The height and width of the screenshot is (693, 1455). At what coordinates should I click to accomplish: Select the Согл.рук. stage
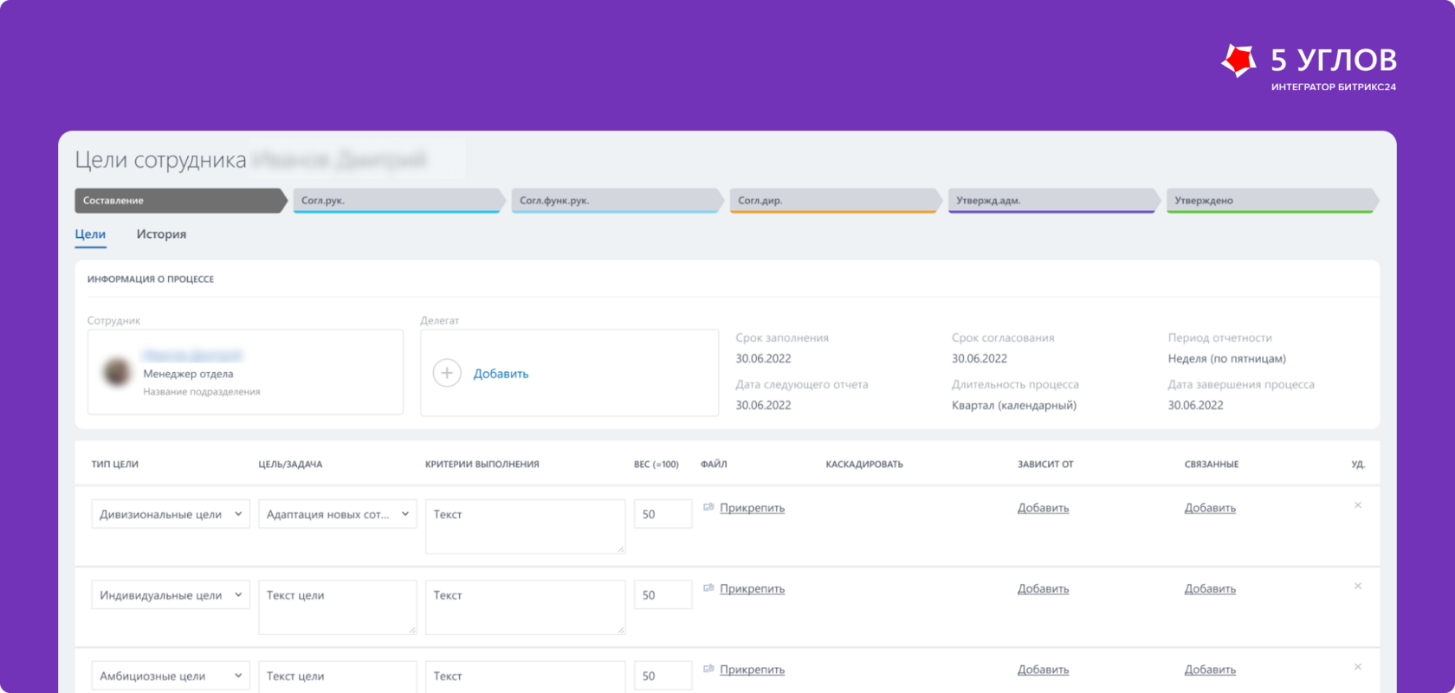(x=399, y=201)
